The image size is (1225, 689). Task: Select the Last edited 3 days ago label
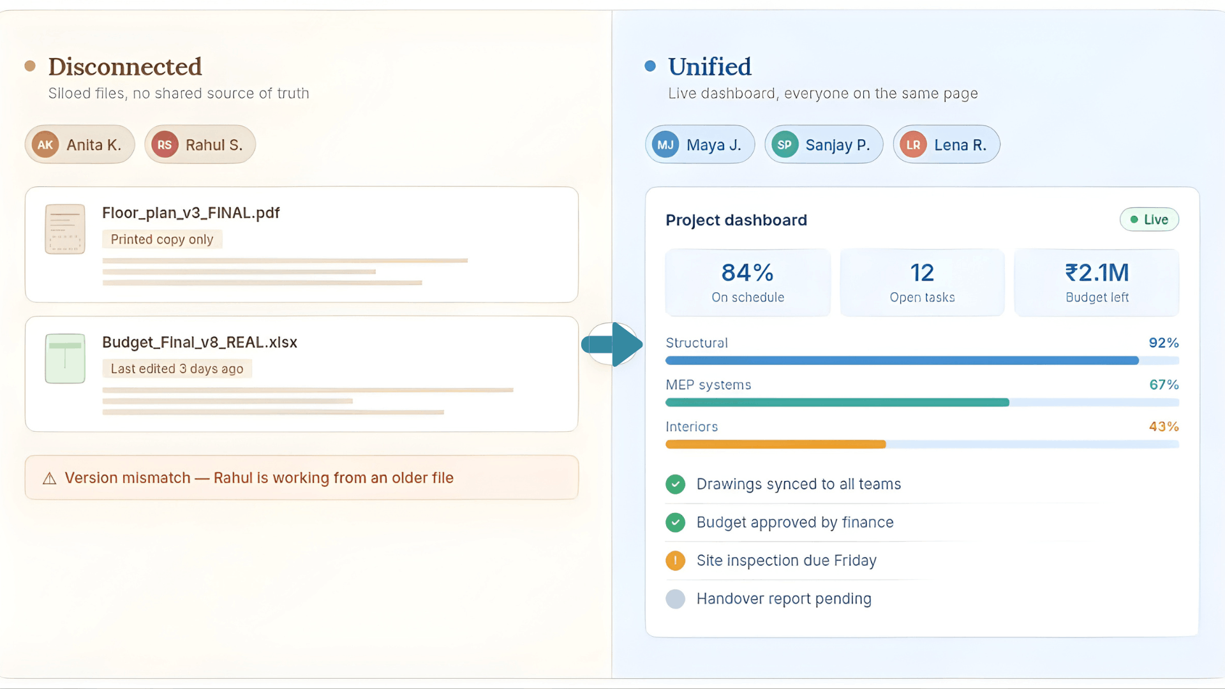177,368
